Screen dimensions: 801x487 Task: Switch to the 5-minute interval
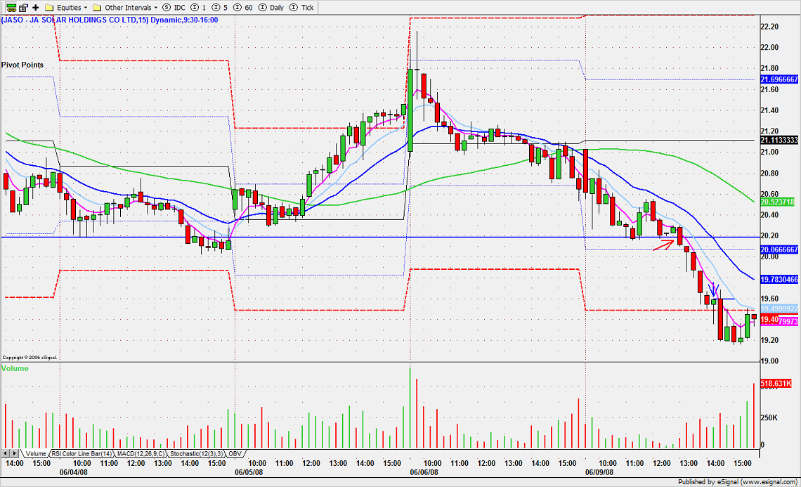pos(220,7)
